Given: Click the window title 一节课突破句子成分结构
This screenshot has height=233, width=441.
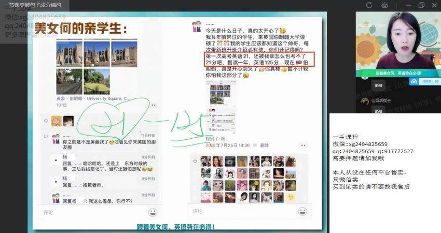Looking at the screenshot, I should pos(33,5).
